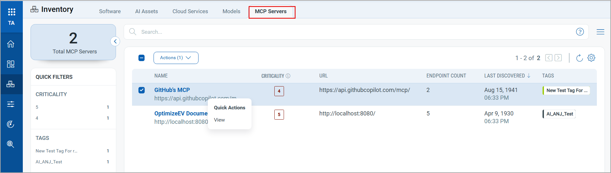Click the New Test Tag For ... tag chip
The image size is (611, 173).
(566, 90)
